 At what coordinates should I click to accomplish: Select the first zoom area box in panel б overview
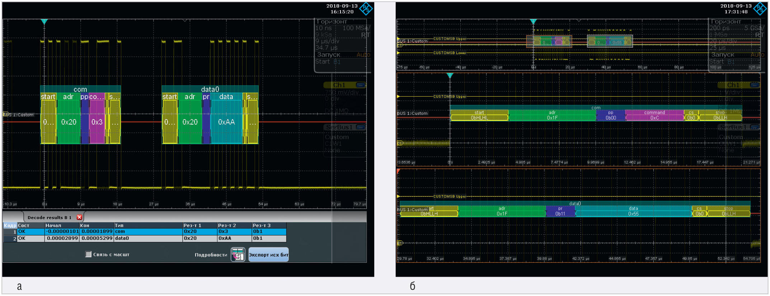pyautogui.click(x=549, y=41)
